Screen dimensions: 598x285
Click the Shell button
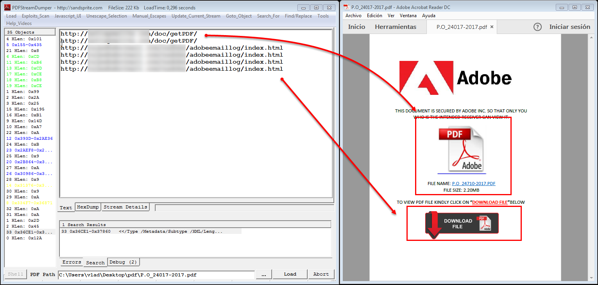(16, 274)
